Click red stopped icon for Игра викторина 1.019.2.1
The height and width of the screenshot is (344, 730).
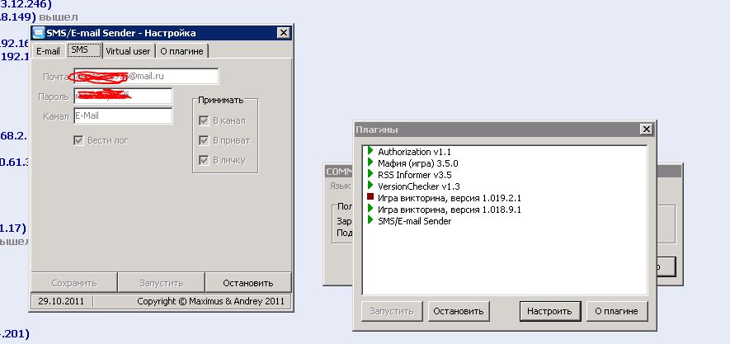pyautogui.click(x=369, y=198)
